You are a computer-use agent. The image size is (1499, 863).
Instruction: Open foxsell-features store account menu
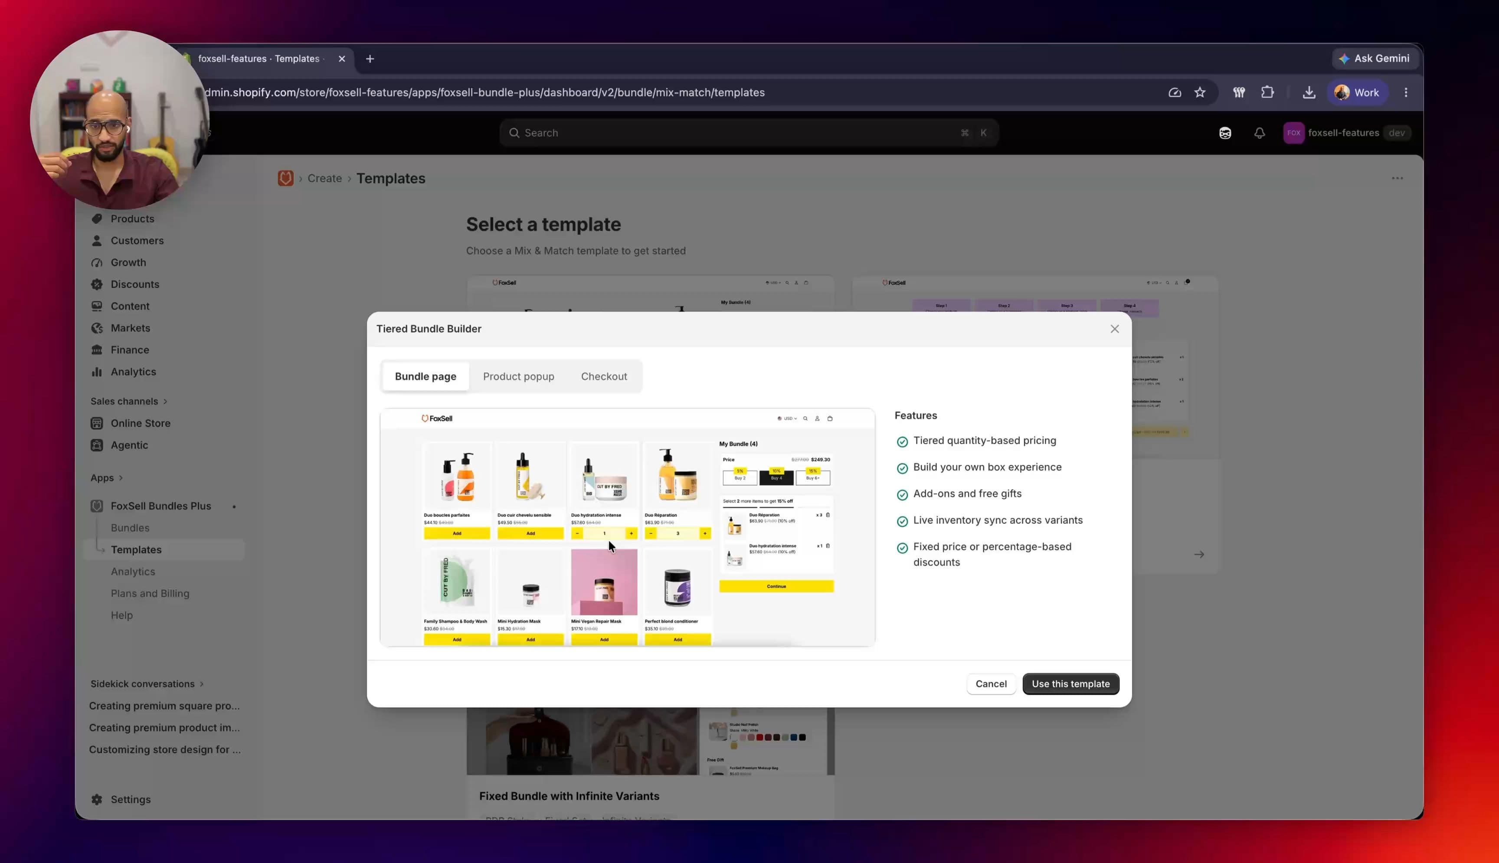click(1347, 133)
